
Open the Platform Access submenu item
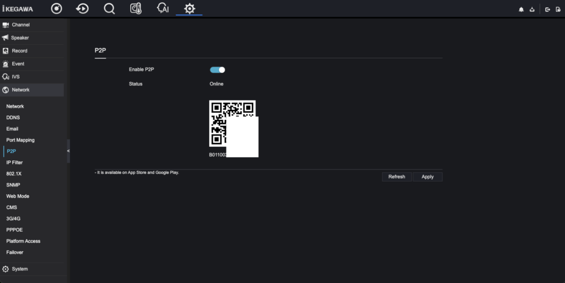[23, 241]
